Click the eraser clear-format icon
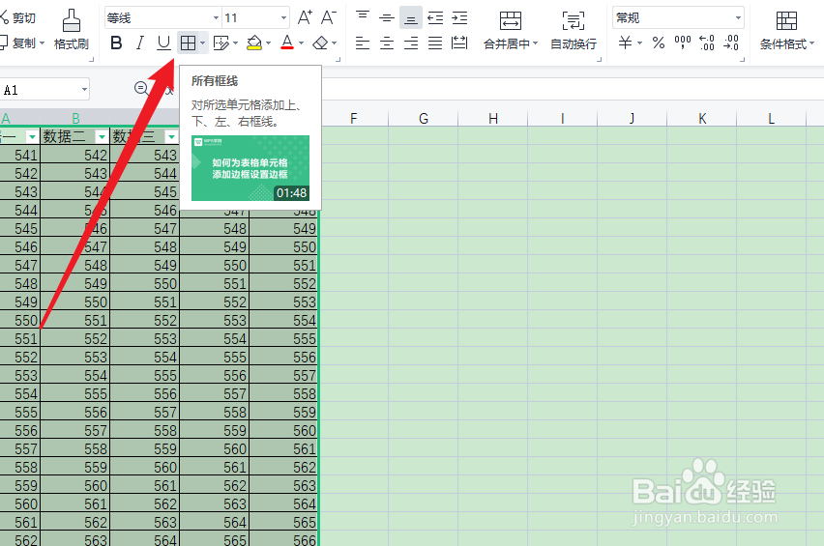Viewport: 824px width, 546px height. coord(320,43)
